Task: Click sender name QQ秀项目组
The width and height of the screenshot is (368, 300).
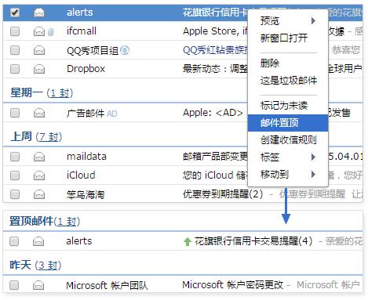Action: tap(93, 50)
